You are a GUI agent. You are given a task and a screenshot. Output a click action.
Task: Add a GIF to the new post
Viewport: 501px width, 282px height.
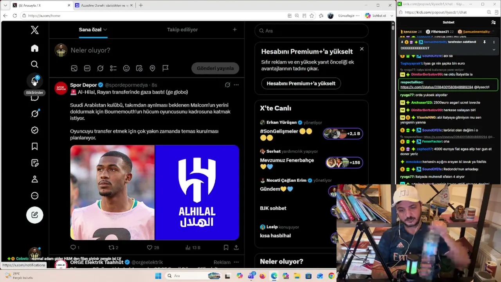pos(87,68)
